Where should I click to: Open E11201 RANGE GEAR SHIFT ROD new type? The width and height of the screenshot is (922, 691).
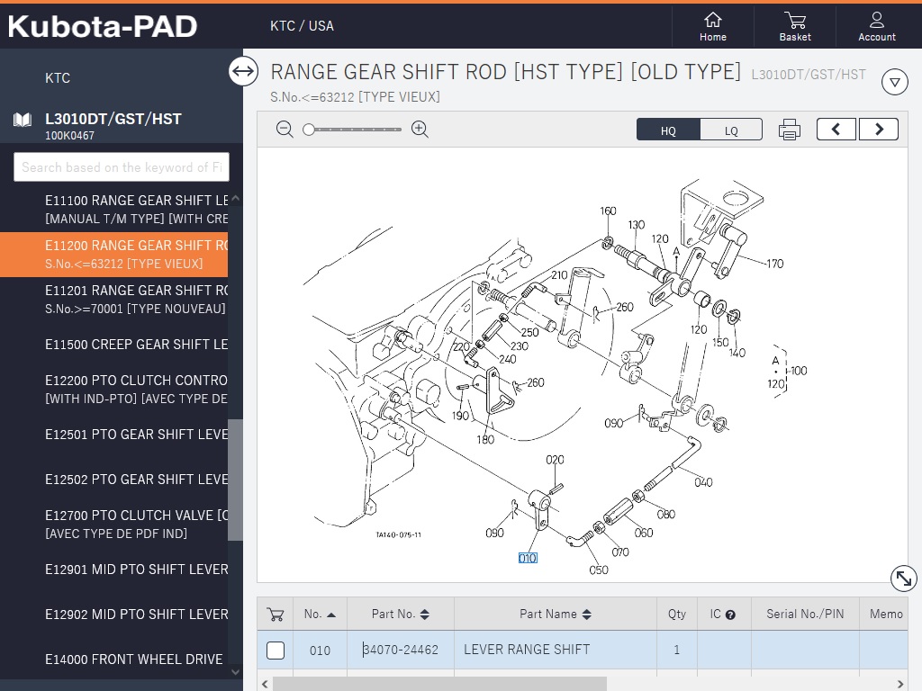(114, 299)
